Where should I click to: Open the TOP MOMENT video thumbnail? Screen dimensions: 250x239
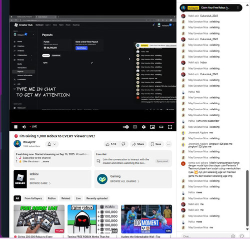tap(146, 219)
